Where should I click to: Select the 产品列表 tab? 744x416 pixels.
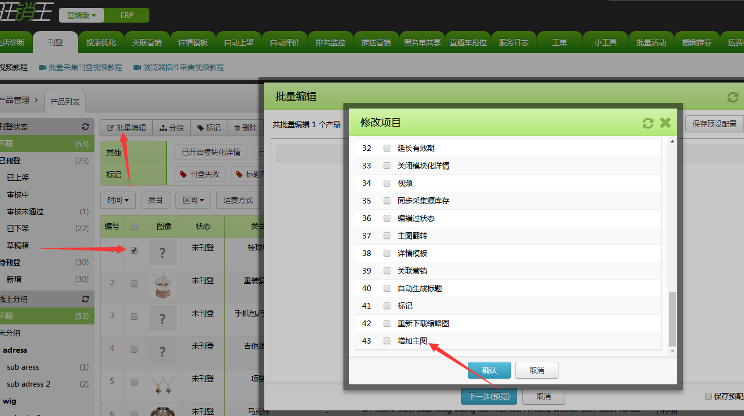tap(65, 102)
